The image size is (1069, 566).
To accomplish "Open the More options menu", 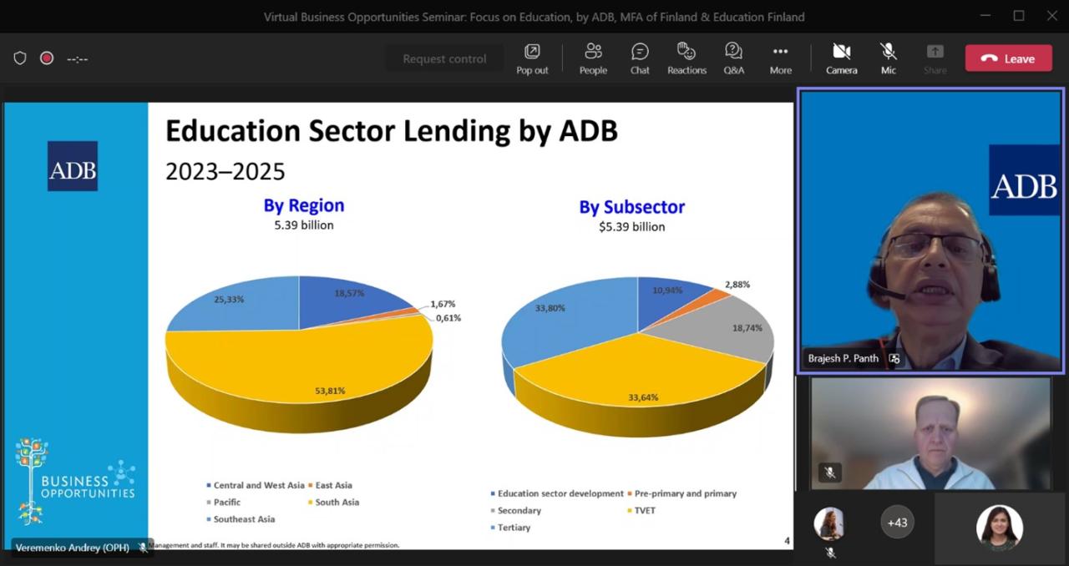I will pos(780,58).
